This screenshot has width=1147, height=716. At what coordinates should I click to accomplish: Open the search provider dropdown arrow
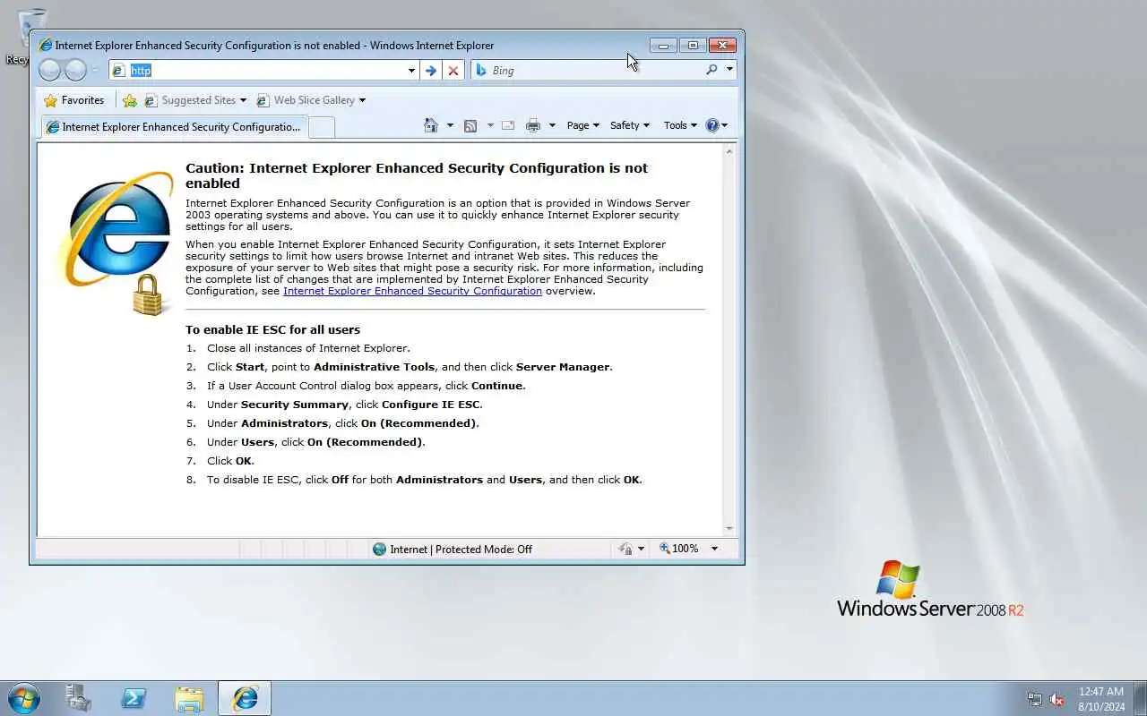729,70
